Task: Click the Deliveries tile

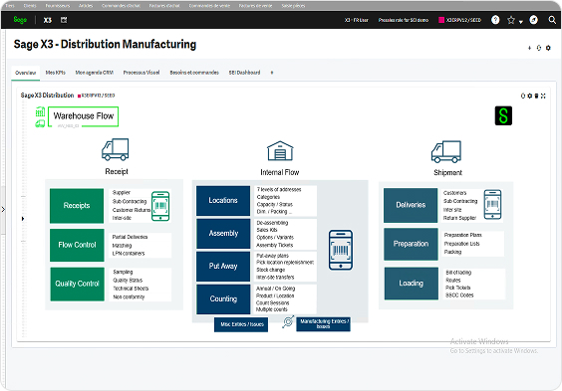Action: click(411, 205)
